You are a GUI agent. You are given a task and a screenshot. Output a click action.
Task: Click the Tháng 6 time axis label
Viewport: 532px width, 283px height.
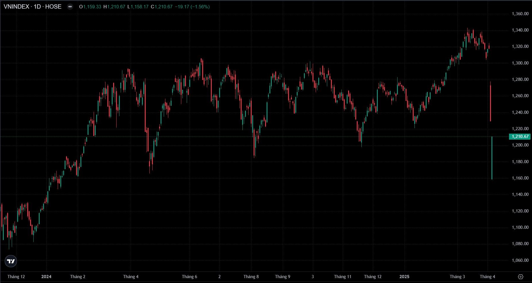pyautogui.click(x=189, y=277)
